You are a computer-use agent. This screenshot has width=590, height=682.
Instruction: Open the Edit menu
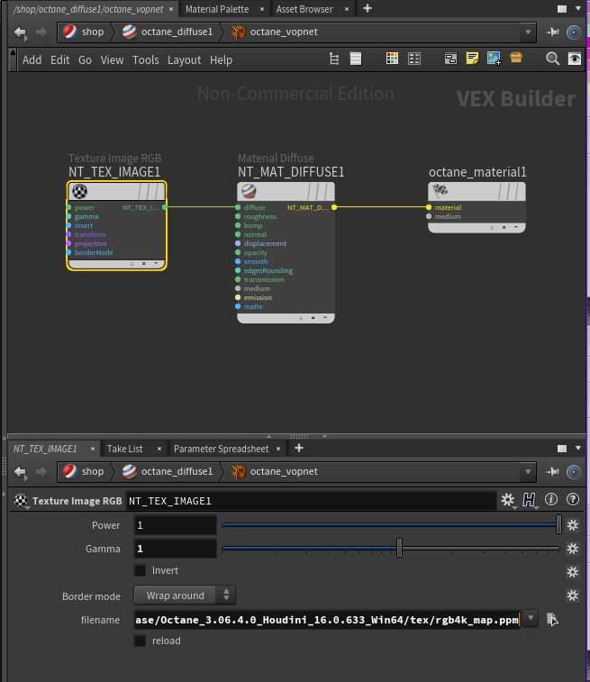point(59,60)
